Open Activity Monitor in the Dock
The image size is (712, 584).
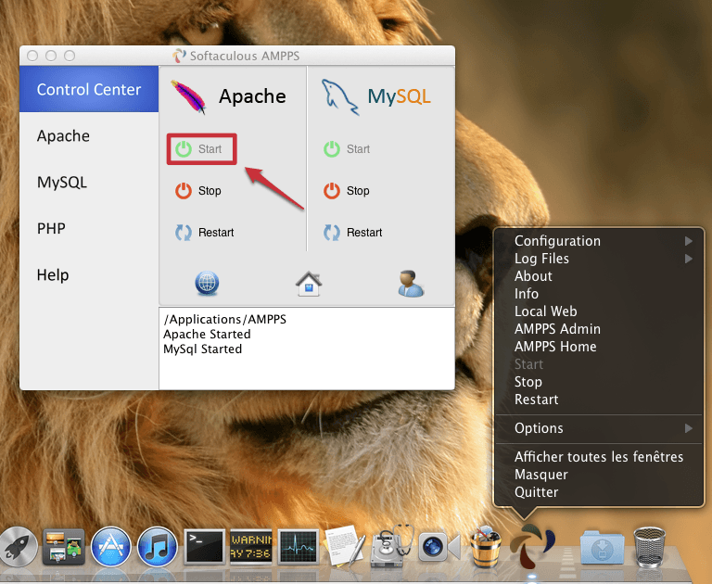pyautogui.click(x=299, y=547)
